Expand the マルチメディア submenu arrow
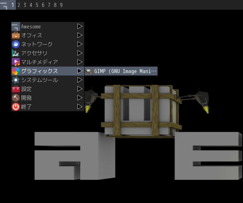This screenshot has width=243, height=203. tap(80, 62)
